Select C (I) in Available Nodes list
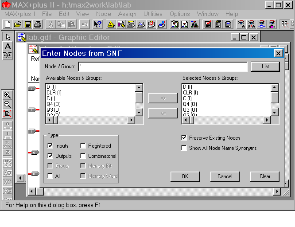The width and height of the screenshot is (295, 227). (x=51, y=98)
